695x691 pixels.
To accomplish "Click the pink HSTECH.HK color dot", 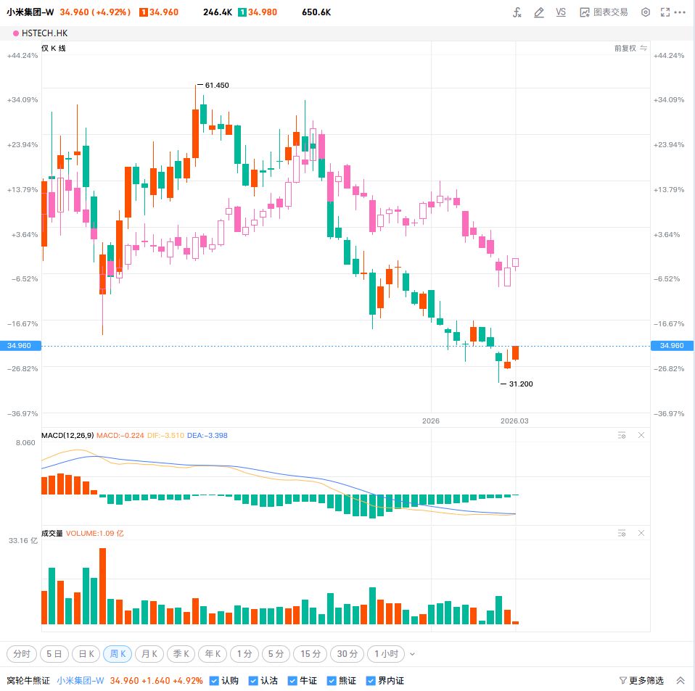I will [16, 33].
